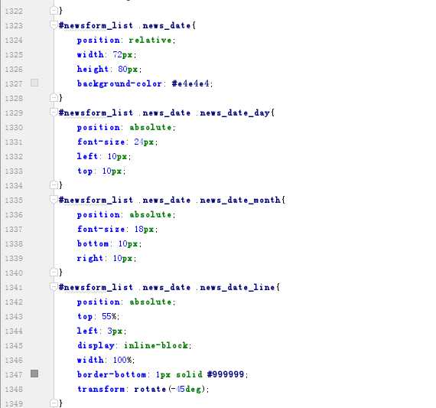Click fold end marker at line 1340
The image size is (436, 408).
coord(54,272)
